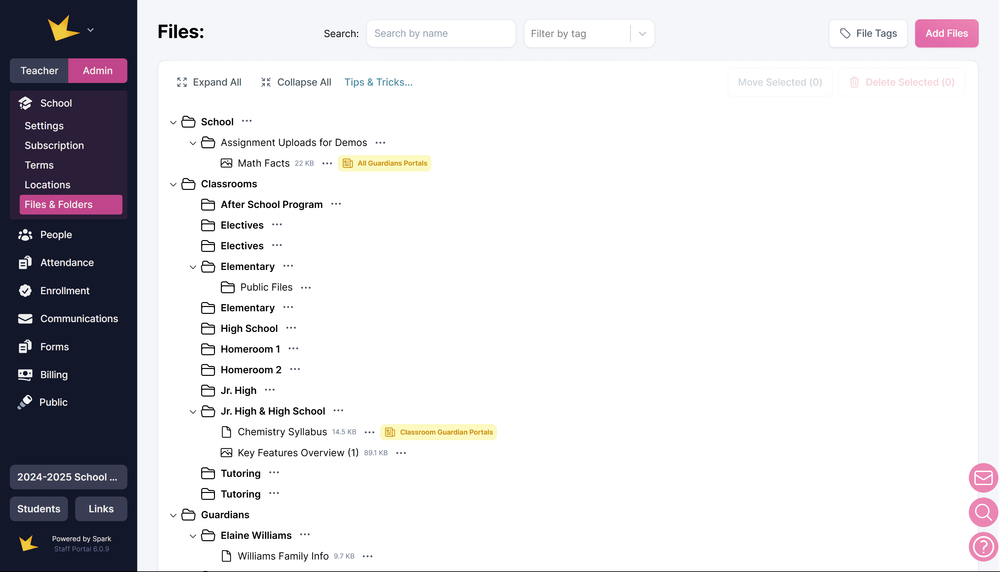Viewport: 1000px width, 572px height.
Task: Open the People section via its icon
Action: (25, 235)
